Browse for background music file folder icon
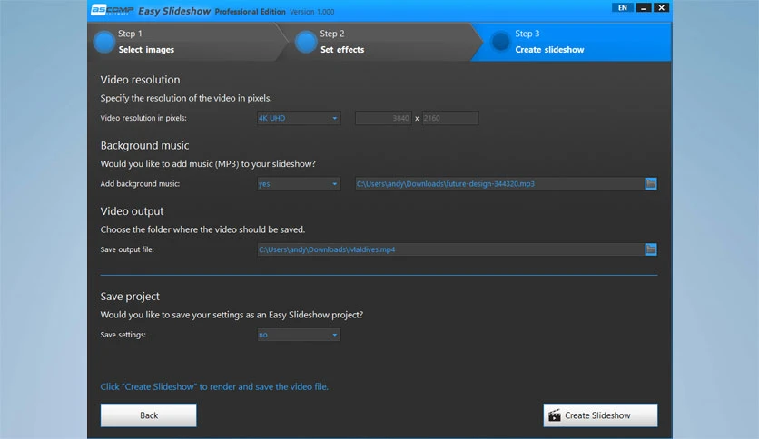 (651, 184)
